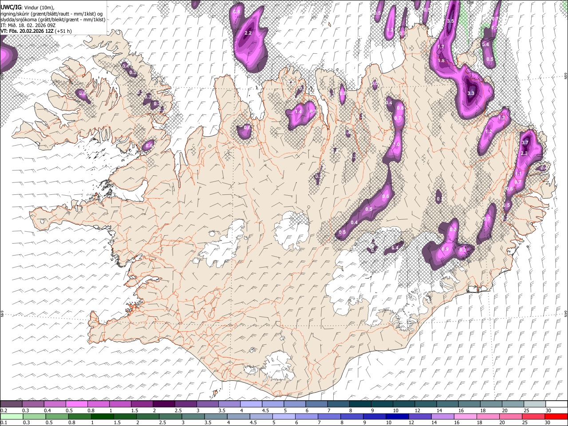Click the 3.7 value label on the map
Screen dimensions: 568x426
(525, 142)
